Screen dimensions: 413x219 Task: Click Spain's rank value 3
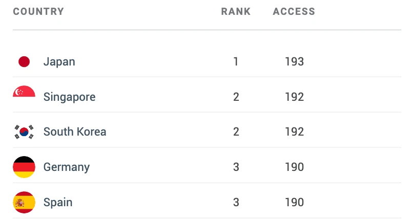pos(236,202)
